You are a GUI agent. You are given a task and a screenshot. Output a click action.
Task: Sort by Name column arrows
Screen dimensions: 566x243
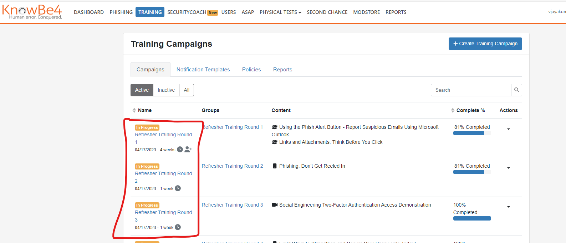(x=134, y=110)
